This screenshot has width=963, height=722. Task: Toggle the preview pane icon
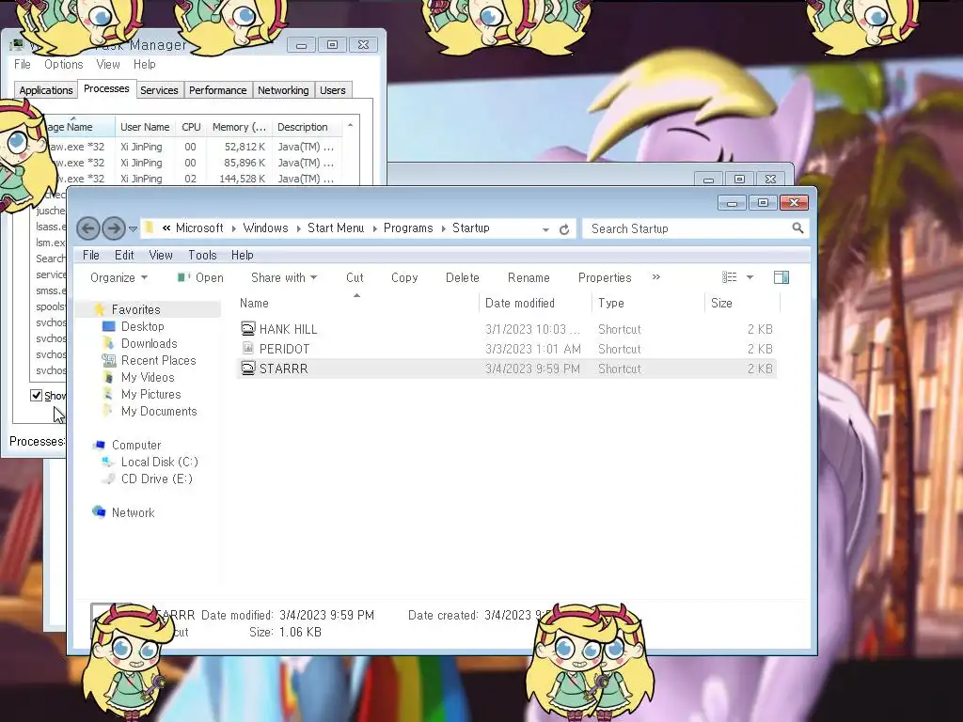click(x=781, y=277)
